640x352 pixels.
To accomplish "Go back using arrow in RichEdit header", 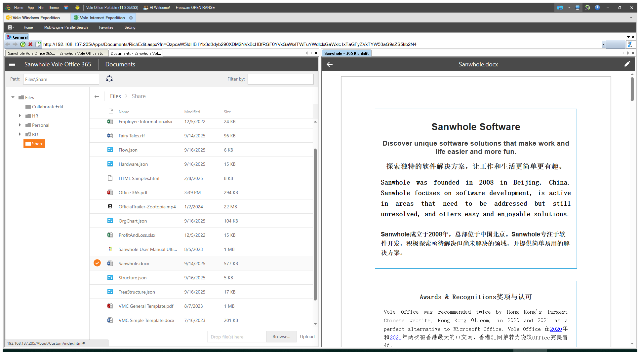I will (330, 64).
